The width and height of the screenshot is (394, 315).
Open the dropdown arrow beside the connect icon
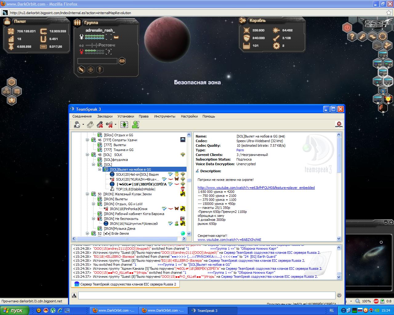pos(83,125)
